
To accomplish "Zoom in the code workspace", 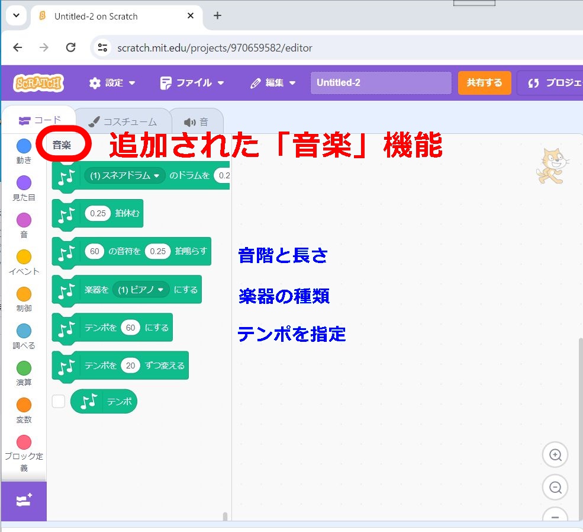I will 555,455.
